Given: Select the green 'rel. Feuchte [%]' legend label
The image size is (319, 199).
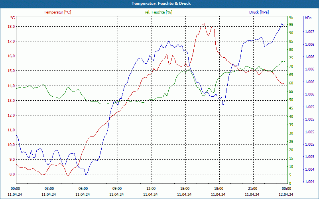Looking at the screenshot, I should (158, 12).
